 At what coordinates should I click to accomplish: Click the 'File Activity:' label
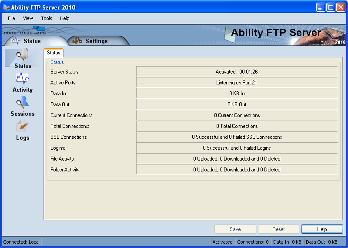tap(63, 159)
